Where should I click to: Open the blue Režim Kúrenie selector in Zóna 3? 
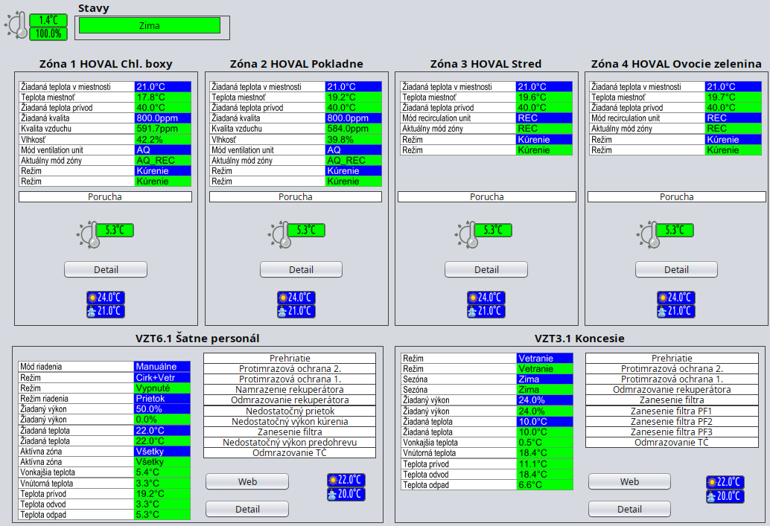(544, 139)
